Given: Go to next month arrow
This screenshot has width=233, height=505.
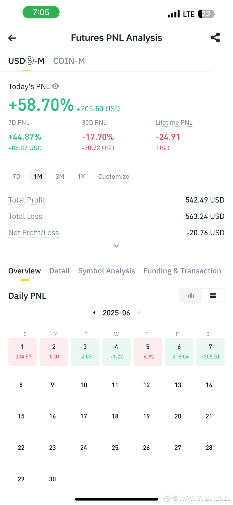Looking at the screenshot, I should click(139, 313).
